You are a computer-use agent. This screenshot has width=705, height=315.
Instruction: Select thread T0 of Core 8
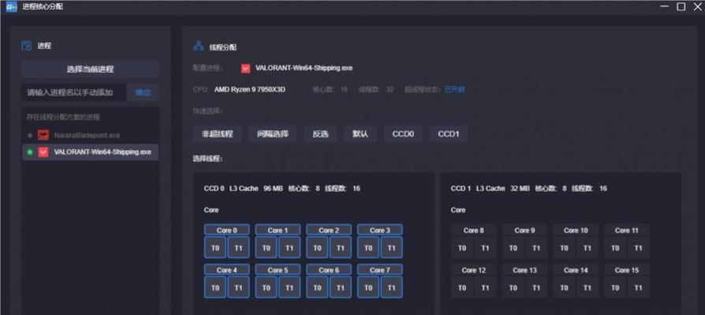pyautogui.click(x=462, y=248)
